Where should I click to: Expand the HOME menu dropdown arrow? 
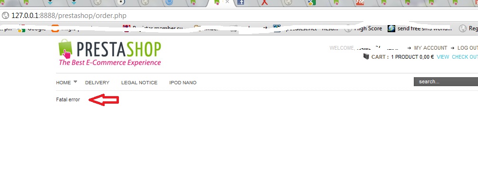click(x=75, y=81)
